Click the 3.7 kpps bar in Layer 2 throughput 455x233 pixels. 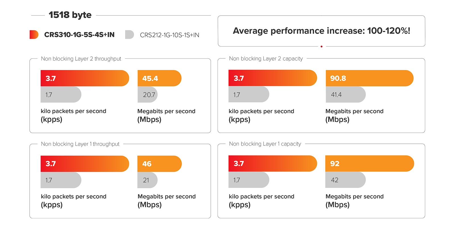click(x=84, y=78)
